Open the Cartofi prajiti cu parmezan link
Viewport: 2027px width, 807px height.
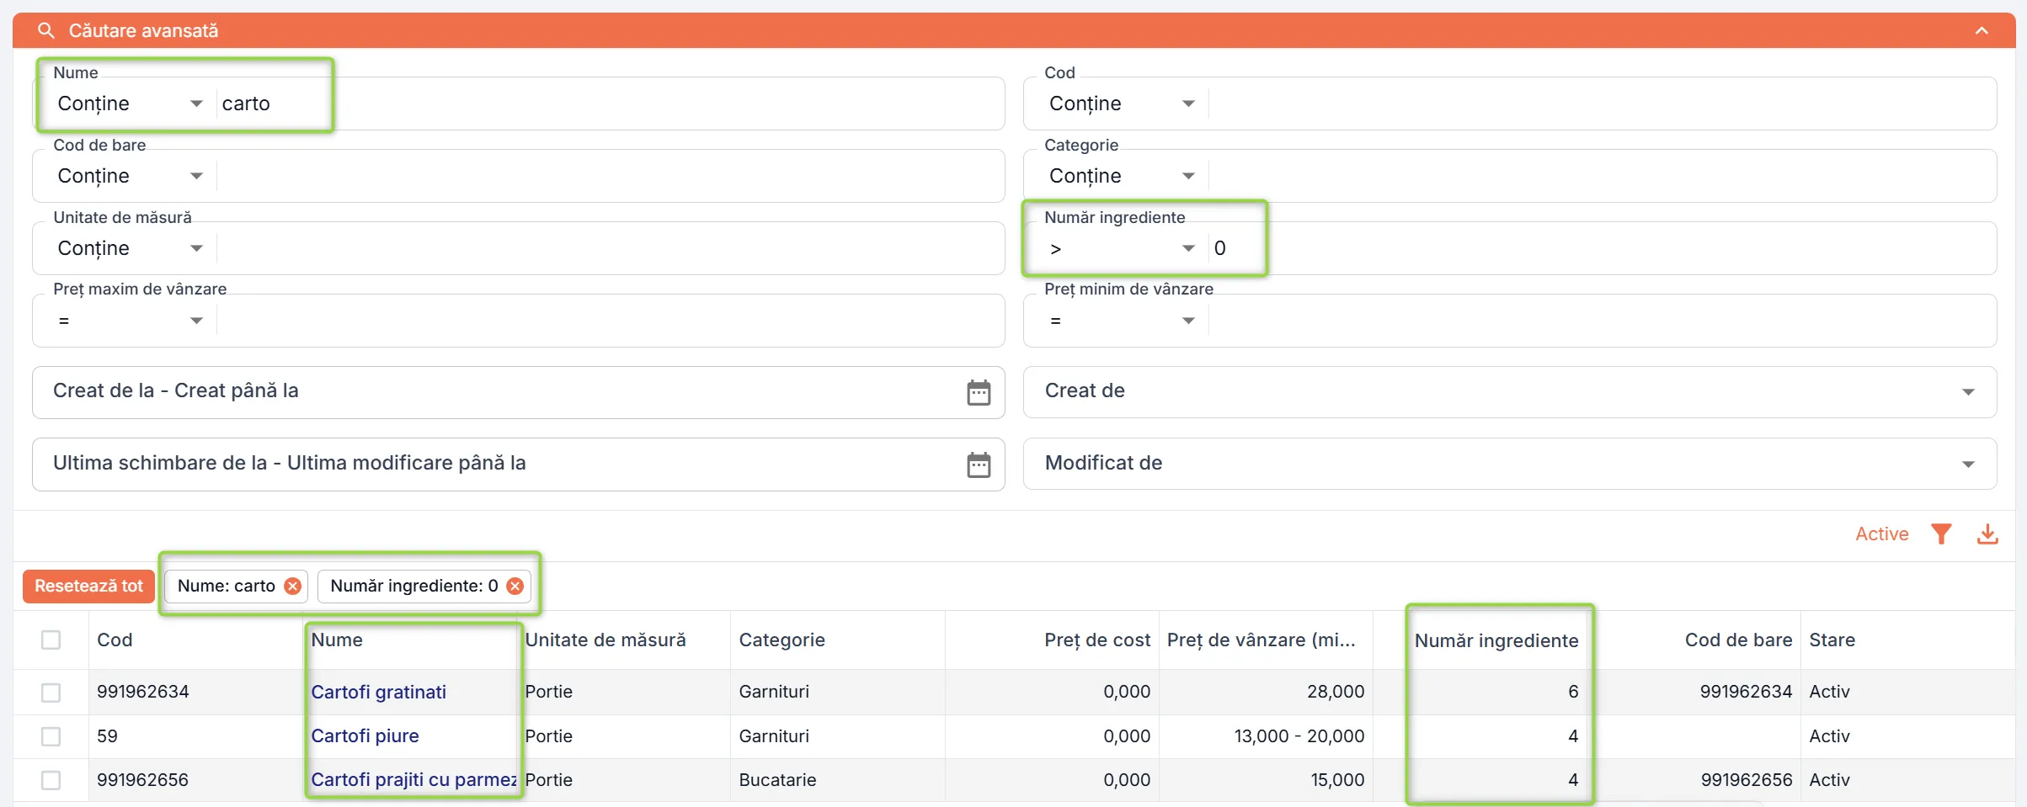(413, 780)
